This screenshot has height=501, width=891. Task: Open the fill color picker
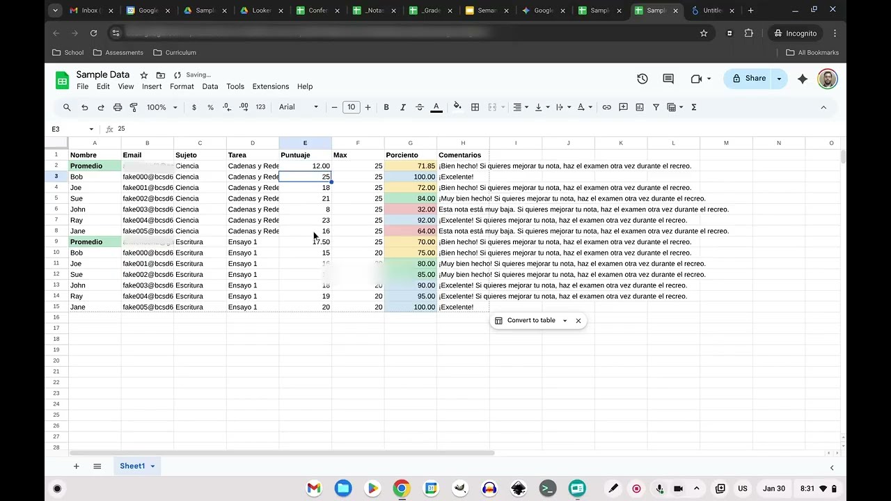457,107
